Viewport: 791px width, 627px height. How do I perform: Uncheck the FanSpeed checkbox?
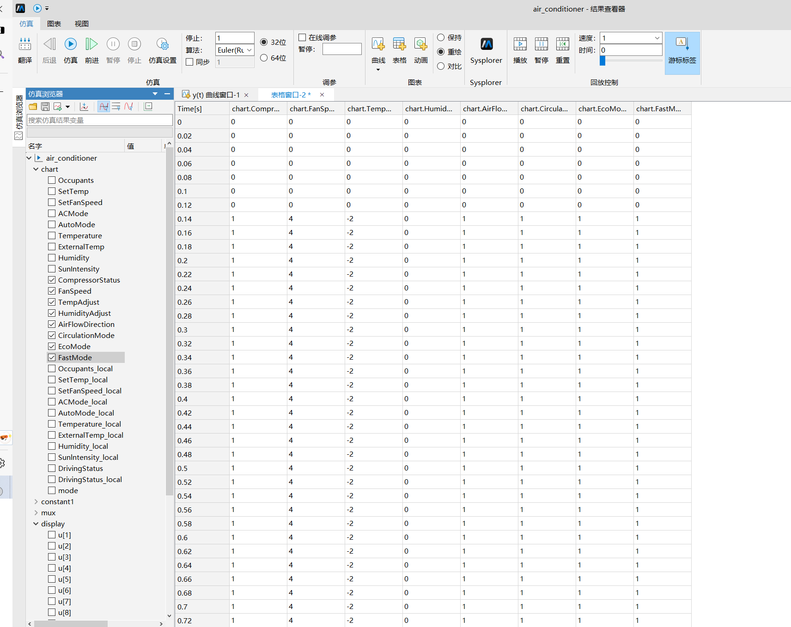pyautogui.click(x=52, y=291)
